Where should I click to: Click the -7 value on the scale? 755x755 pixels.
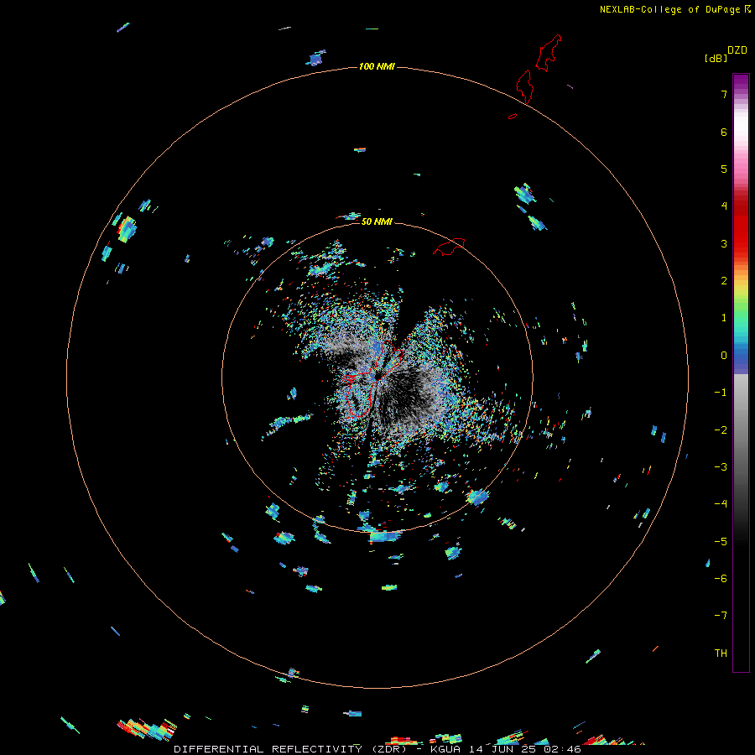click(x=721, y=616)
